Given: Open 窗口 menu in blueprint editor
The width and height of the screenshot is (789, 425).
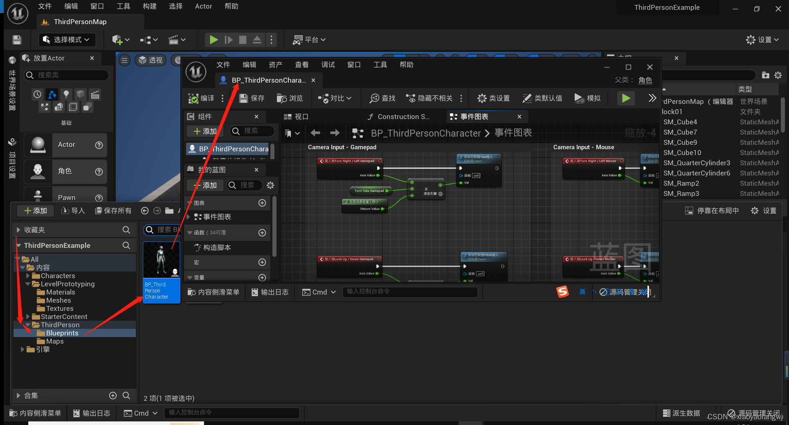Looking at the screenshot, I should [x=354, y=65].
